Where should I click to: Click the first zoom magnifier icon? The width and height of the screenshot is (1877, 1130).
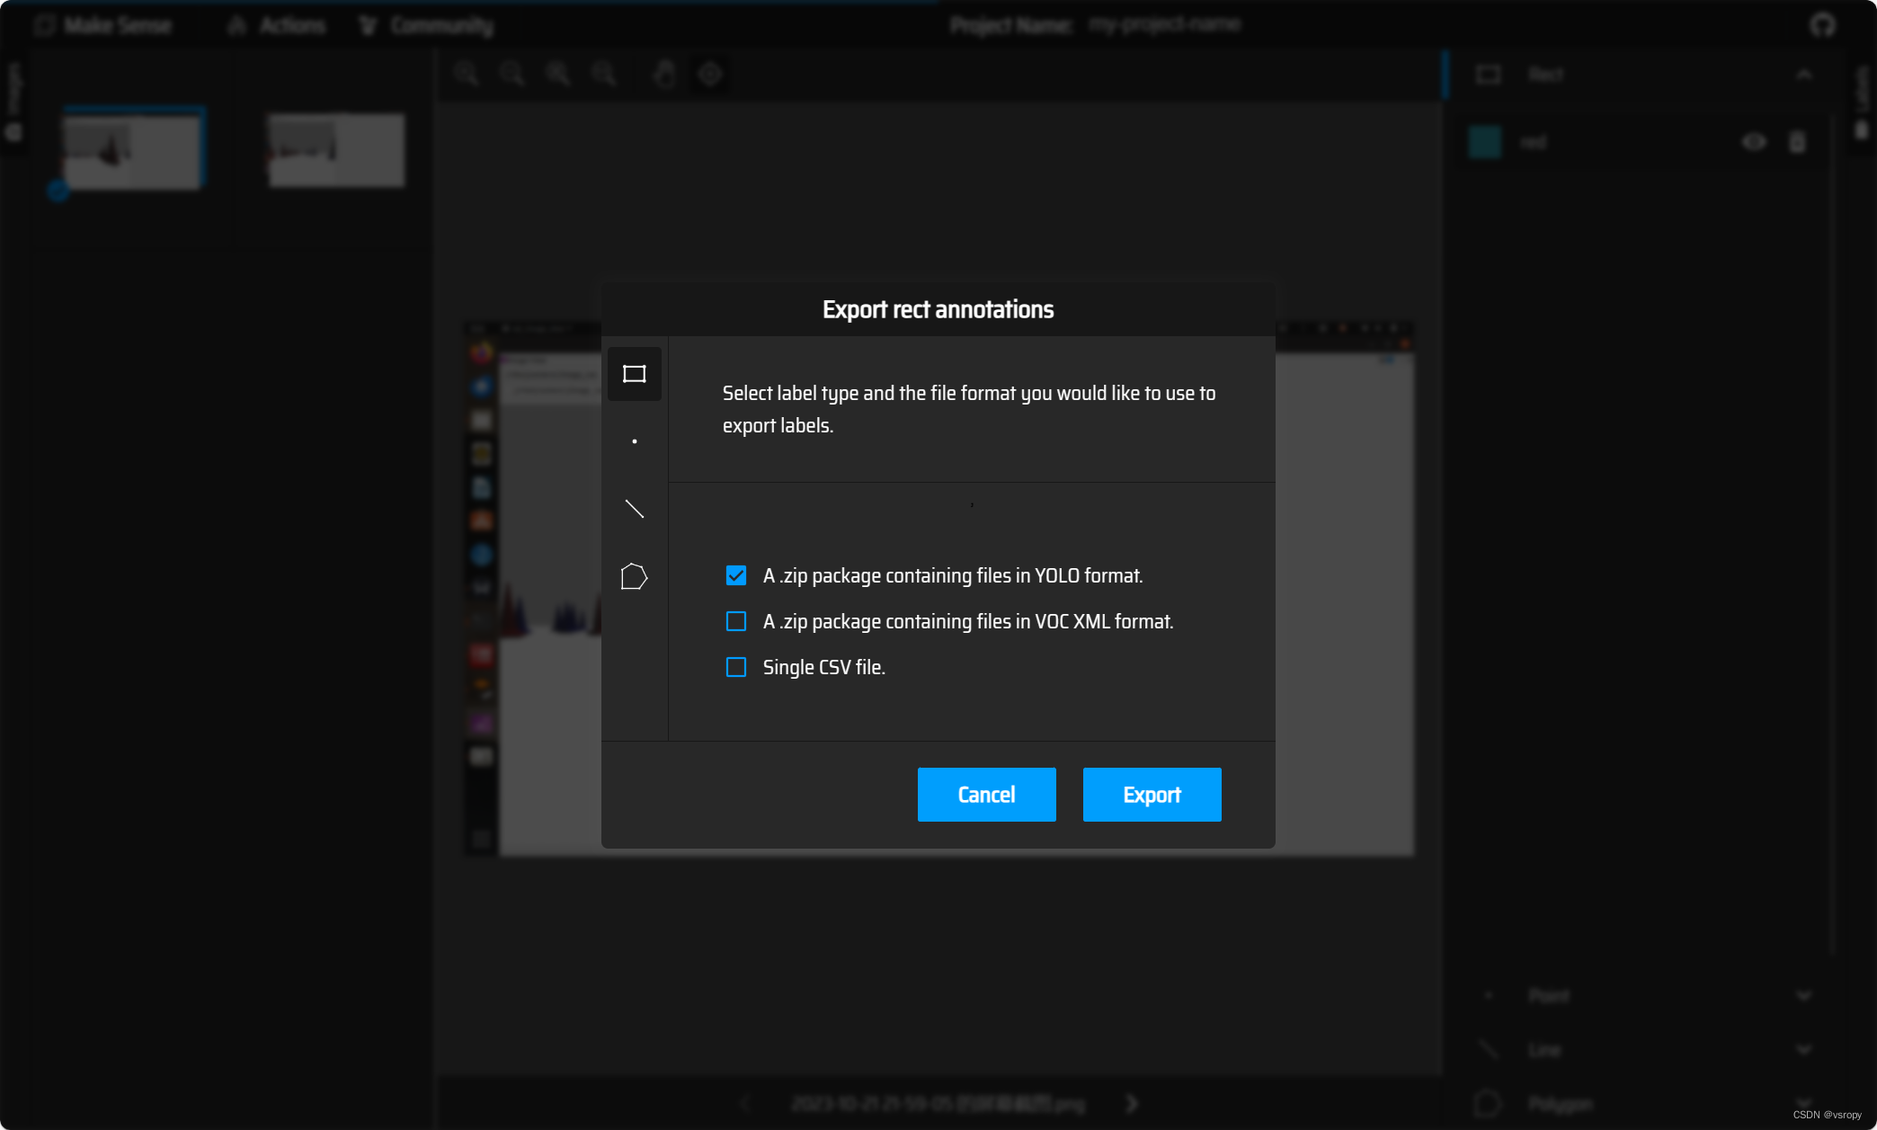(x=466, y=74)
